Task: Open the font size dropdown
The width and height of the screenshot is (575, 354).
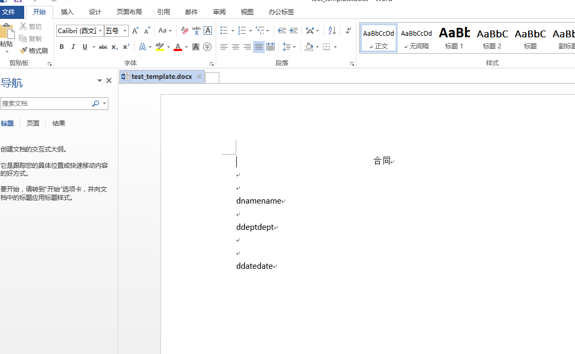Action: (125, 31)
